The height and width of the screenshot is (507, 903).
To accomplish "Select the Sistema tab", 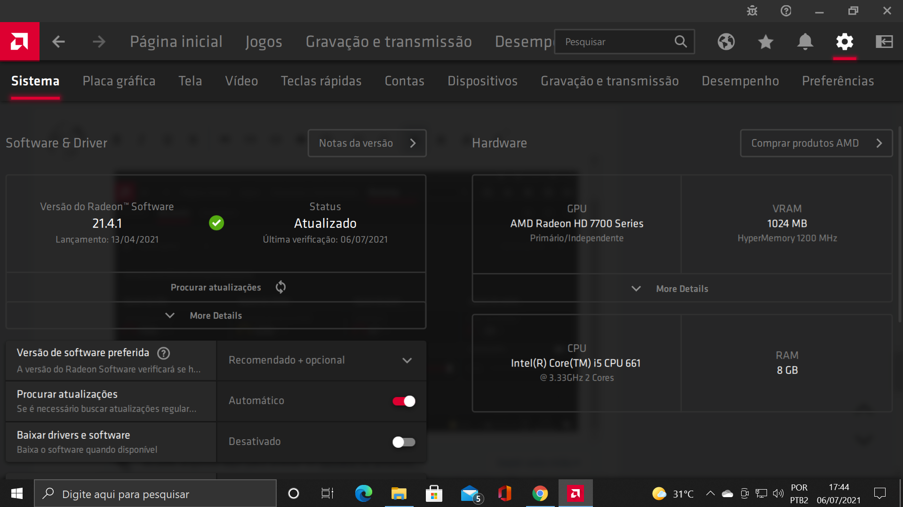I will tap(35, 81).
